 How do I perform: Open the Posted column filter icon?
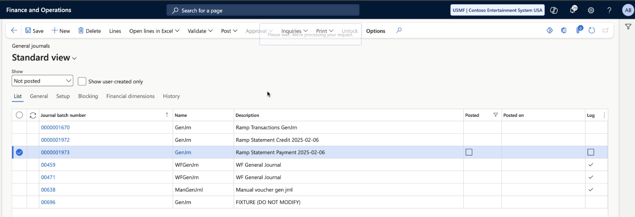pos(496,115)
